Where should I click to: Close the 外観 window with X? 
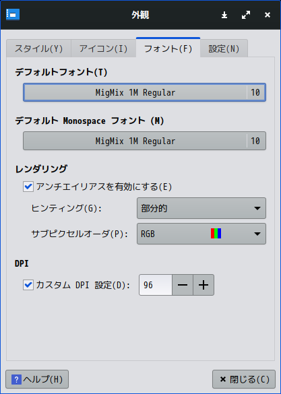pyautogui.click(x=268, y=15)
